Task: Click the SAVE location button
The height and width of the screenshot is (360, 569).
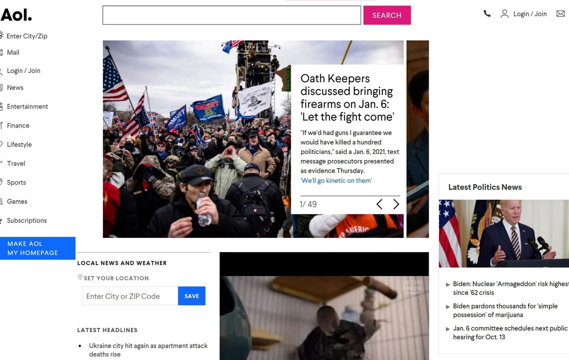Action: pos(192,296)
